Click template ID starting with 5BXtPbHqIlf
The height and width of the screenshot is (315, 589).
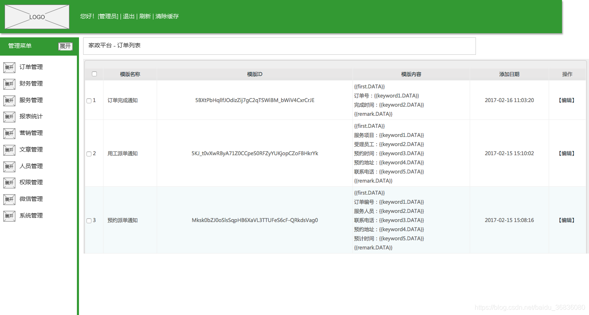coord(255,100)
